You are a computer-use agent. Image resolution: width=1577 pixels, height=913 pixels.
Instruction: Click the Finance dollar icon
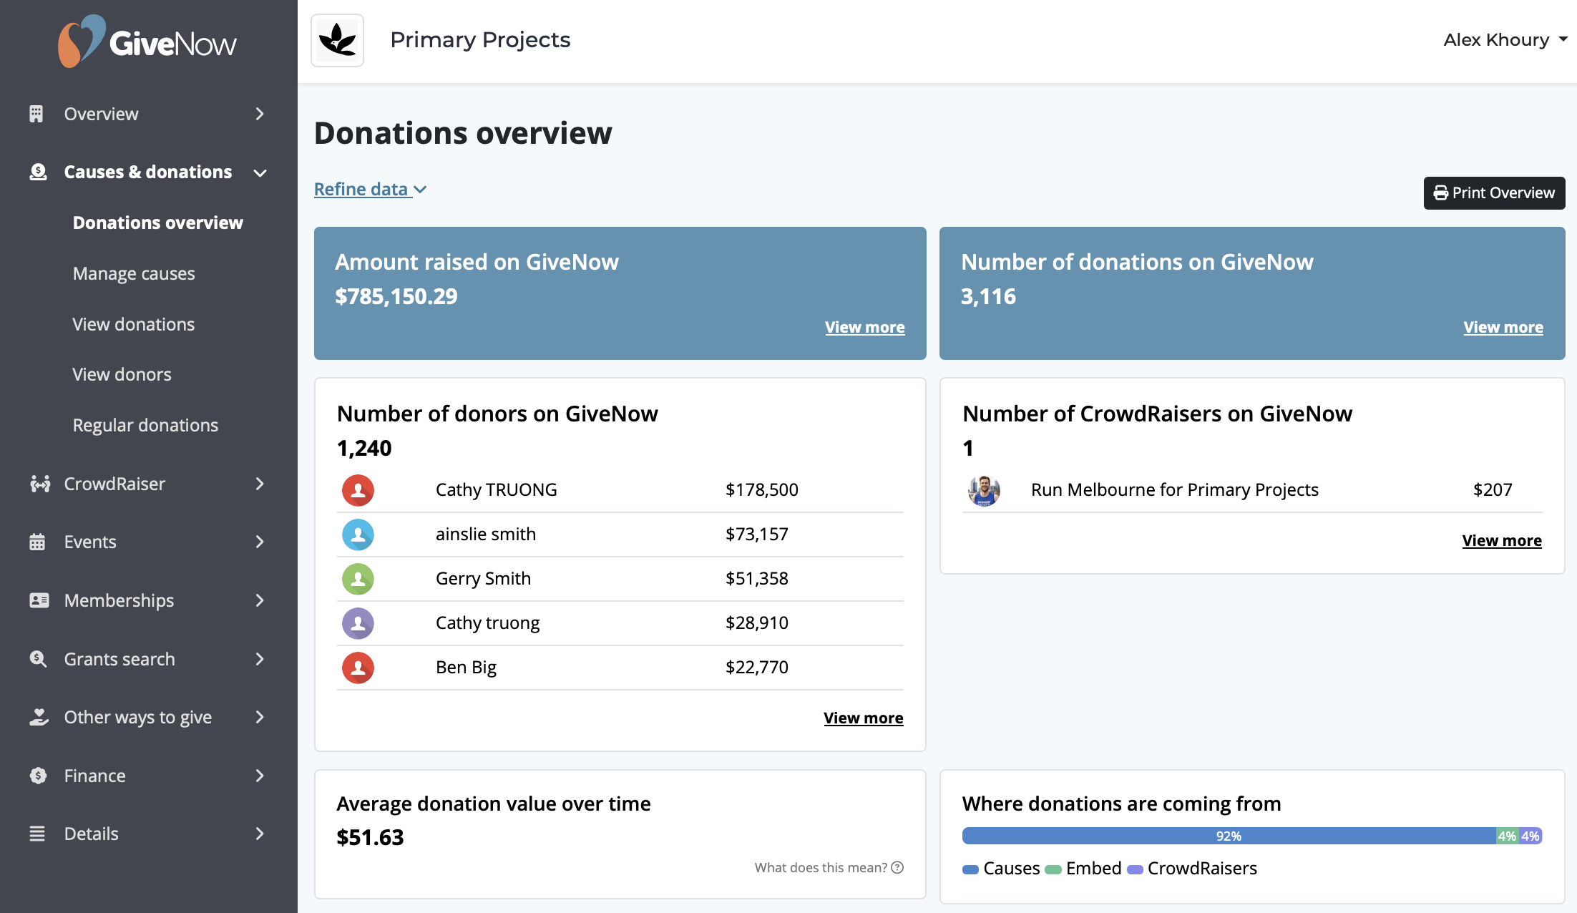pyautogui.click(x=38, y=776)
